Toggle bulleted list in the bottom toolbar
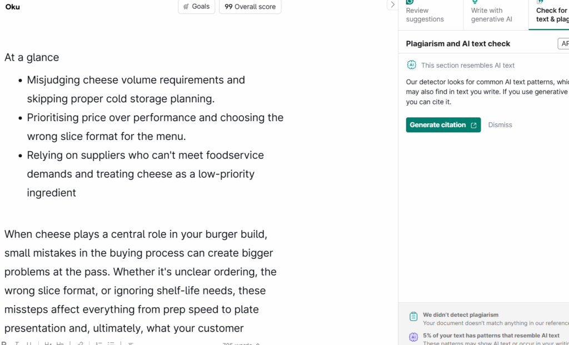Viewport: 569px width, 345px height. pos(111,343)
